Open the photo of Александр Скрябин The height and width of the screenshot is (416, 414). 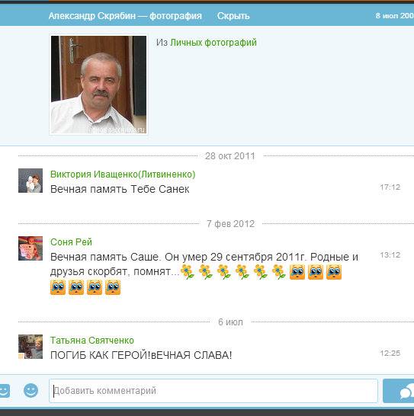98,85
